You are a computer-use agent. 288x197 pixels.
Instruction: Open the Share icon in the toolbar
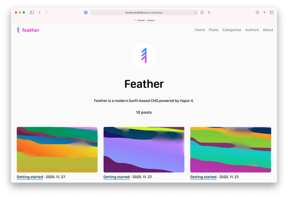click(x=202, y=12)
